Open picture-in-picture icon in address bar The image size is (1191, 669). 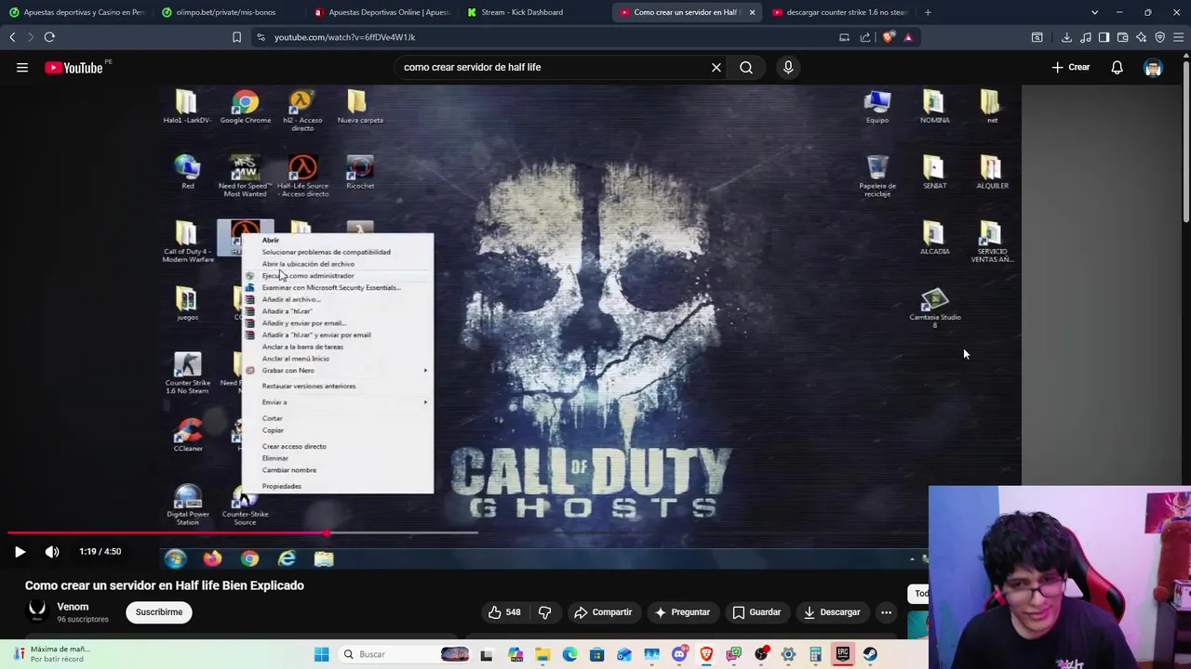click(x=844, y=37)
